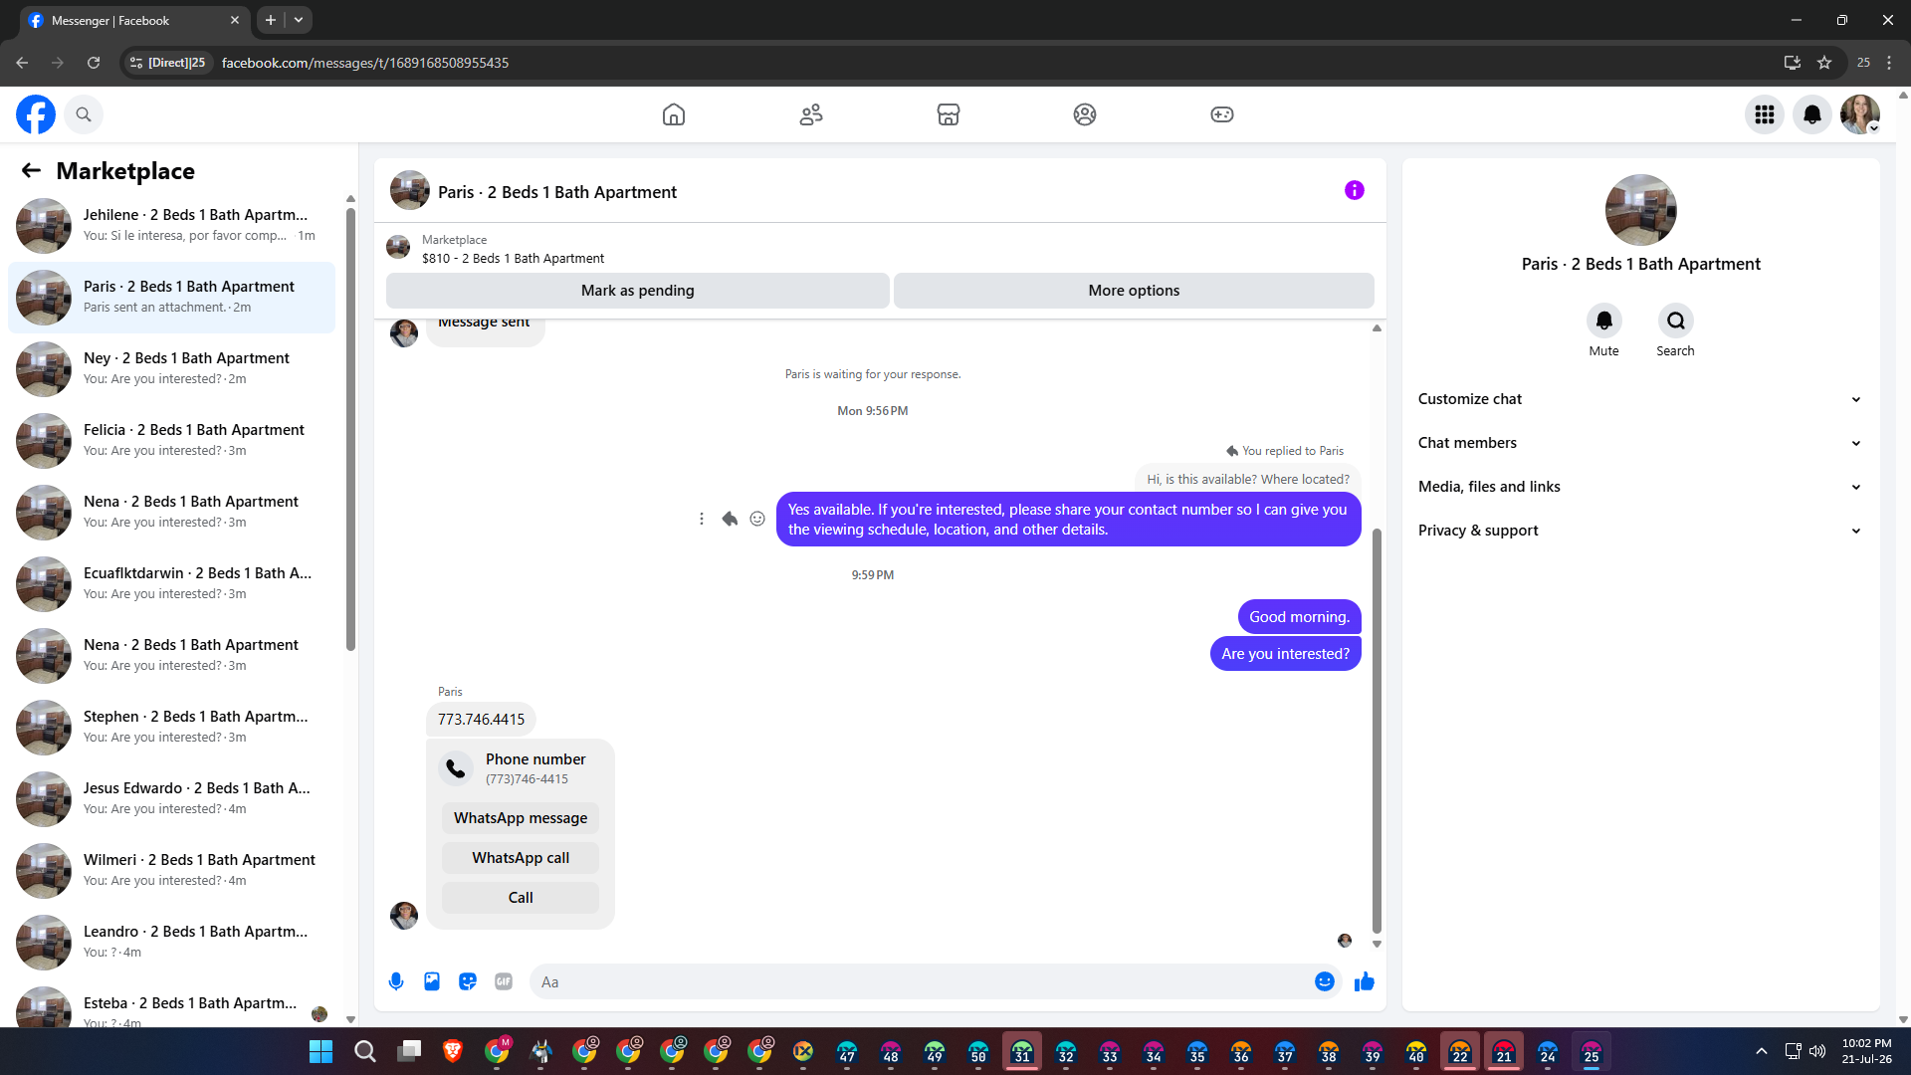1911x1075 pixels.
Task: Click the Windows Start button
Action: point(321,1052)
